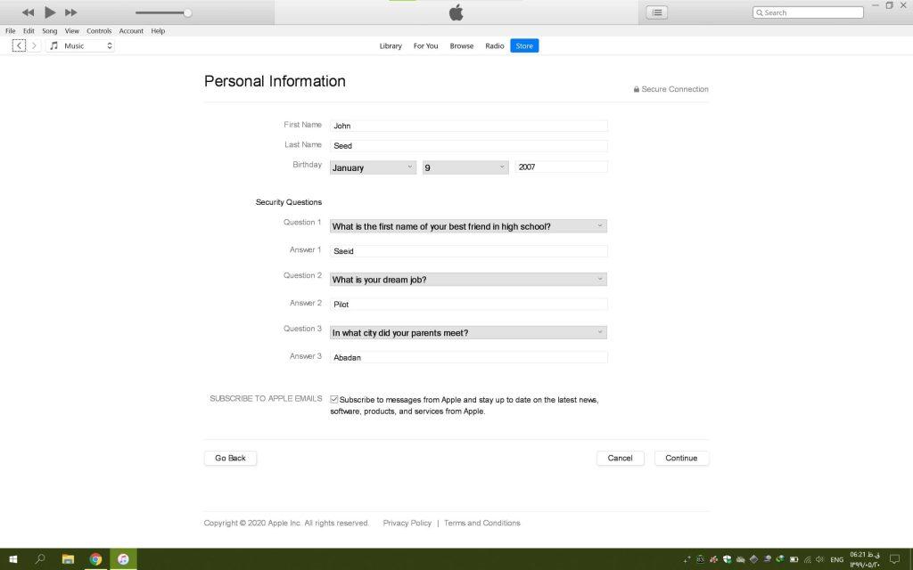This screenshot has width=913, height=570.
Task: Skip to the next track
Action: pos(71,12)
